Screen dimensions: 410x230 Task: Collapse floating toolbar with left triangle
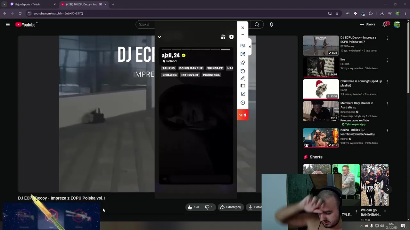(250, 47)
